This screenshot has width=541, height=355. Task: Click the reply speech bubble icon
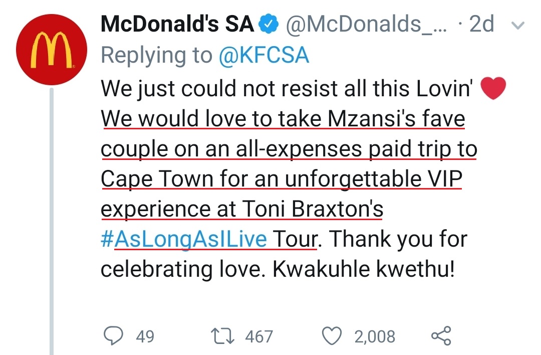[113, 335]
